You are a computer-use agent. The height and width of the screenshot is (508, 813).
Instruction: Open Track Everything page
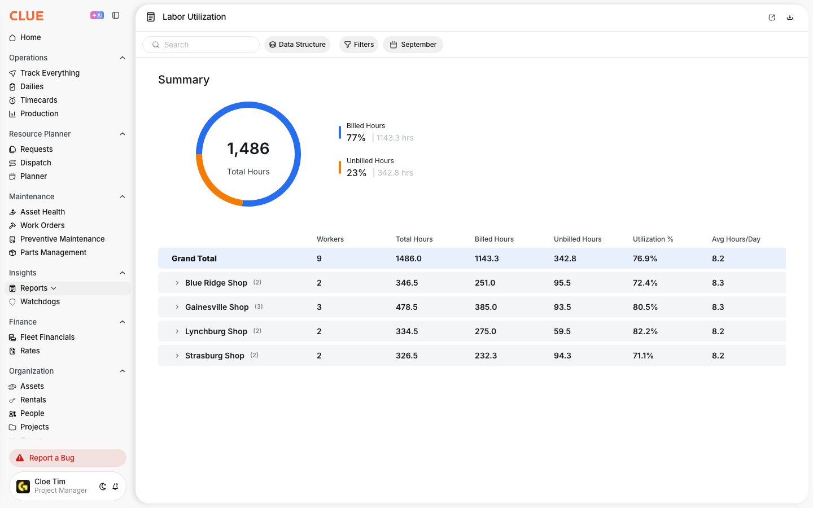click(50, 73)
